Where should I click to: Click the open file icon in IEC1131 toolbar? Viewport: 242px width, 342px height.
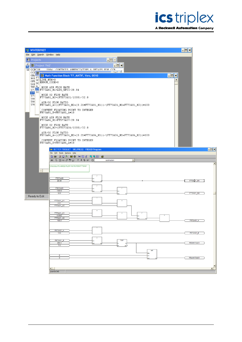pyautogui.click(x=55, y=156)
